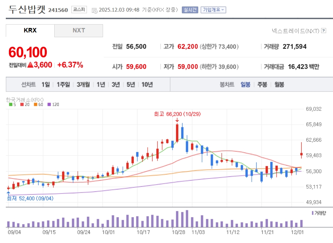The height and width of the screenshot is (243, 333).
Task: Click the 거래량 volume legend
Action: coord(319,213)
